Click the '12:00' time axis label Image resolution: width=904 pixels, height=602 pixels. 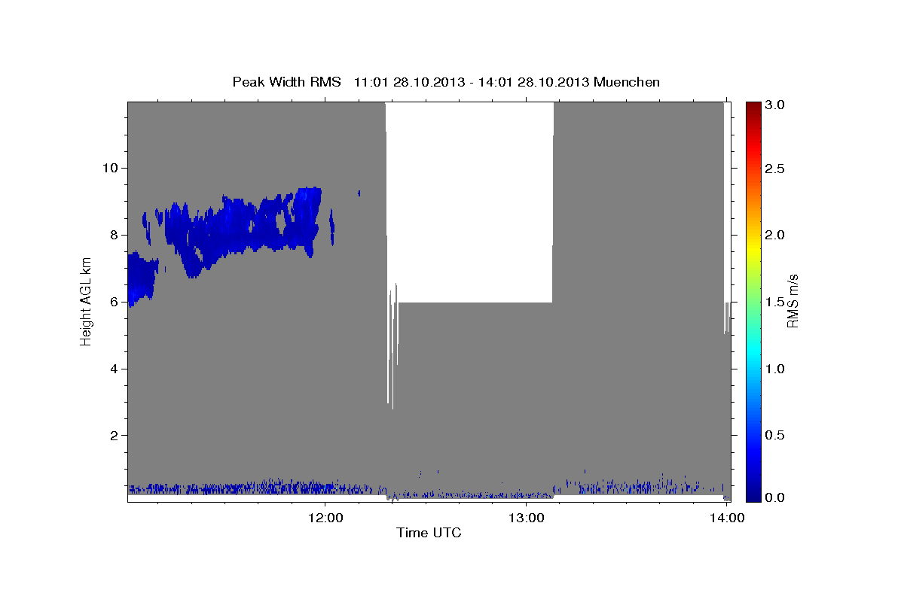click(x=326, y=518)
